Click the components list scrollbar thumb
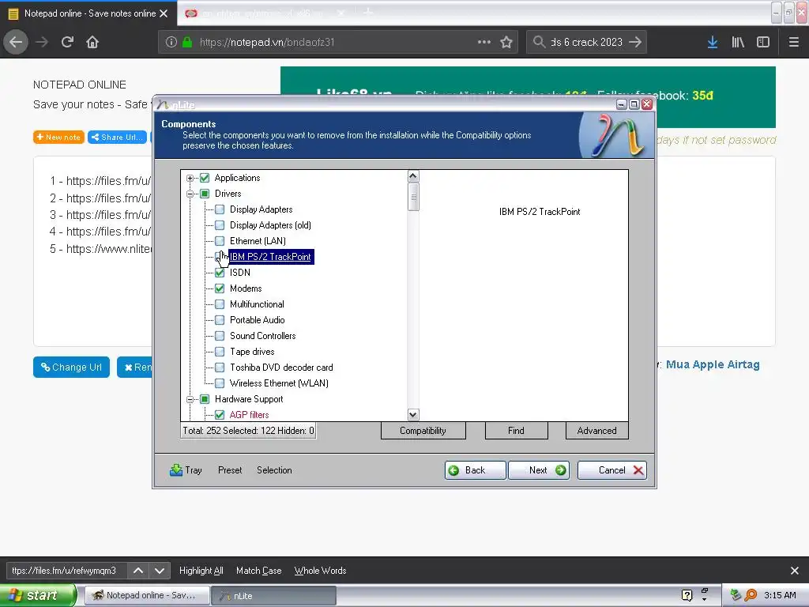Image resolution: width=809 pixels, height=607 pixels. tap(413, 197)
